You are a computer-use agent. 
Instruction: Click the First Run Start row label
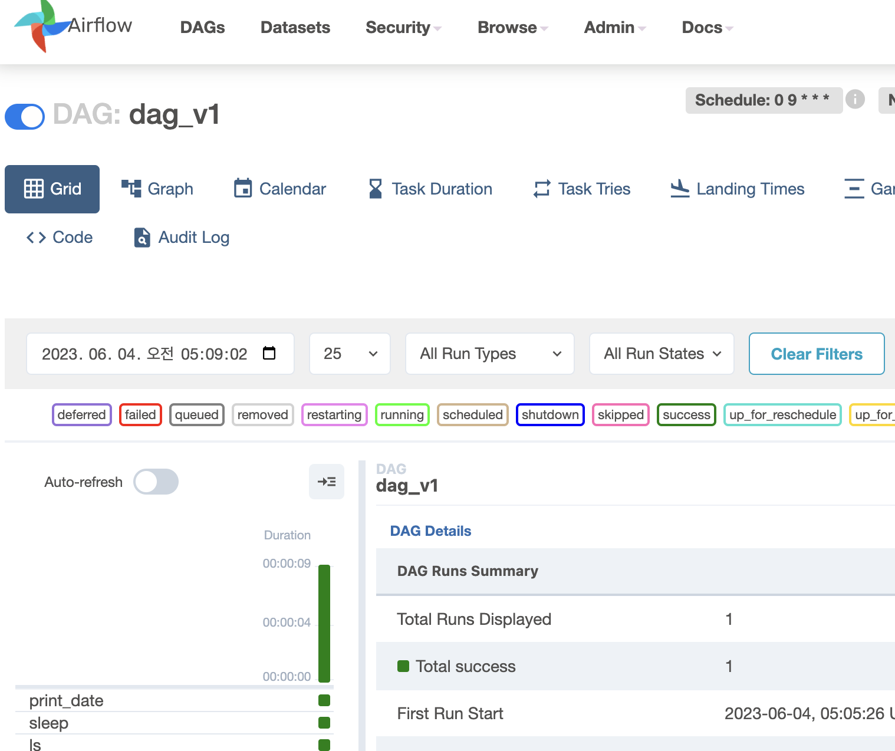[x=450, y=713]
